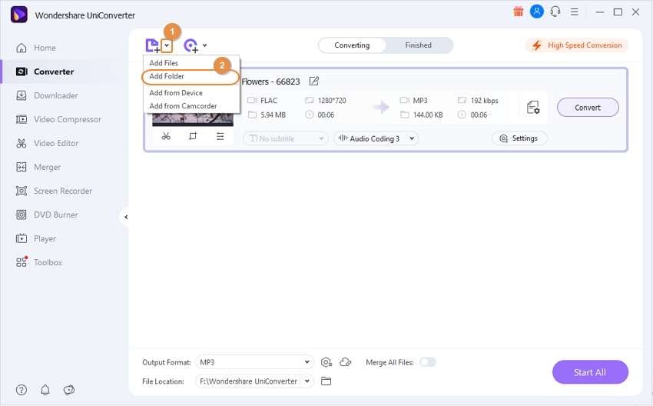
Task: Click the Settings button for the file
Action: pyautogui.click(x=519, y=138)
